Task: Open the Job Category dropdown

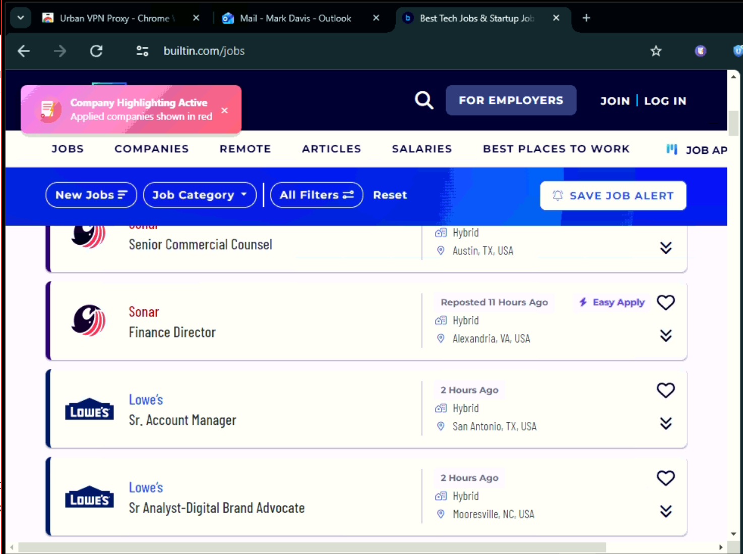Action: [x=199, y=195]
